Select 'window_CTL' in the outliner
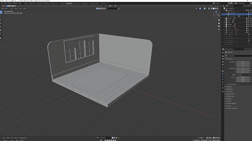 coord(231,44)
